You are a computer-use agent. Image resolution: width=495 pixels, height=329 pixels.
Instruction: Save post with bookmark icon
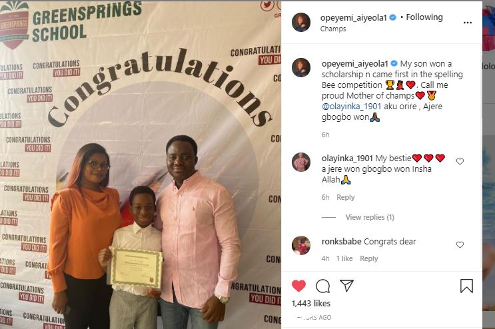(x=466, y=286)
